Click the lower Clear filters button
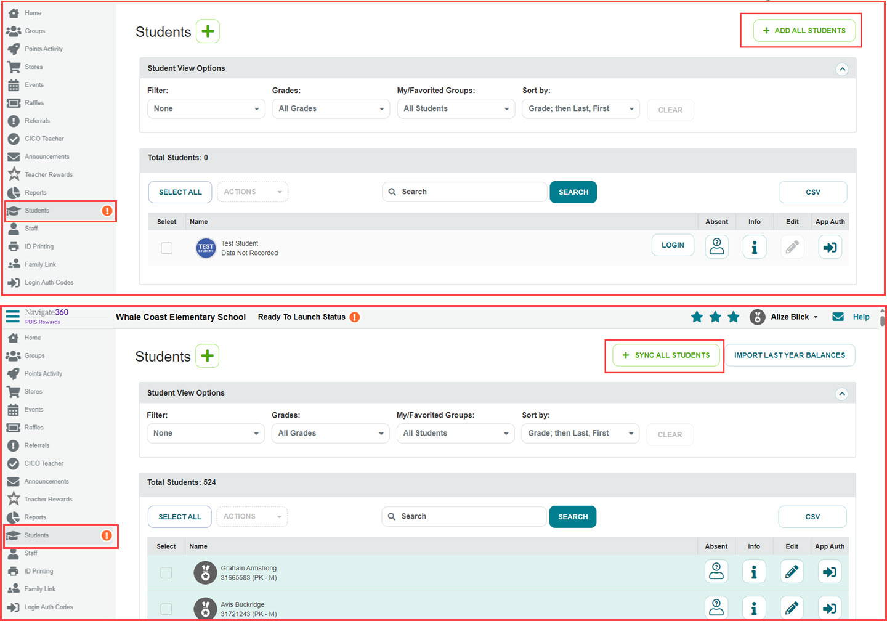Screen dimensions: 887x621 pos(670,434)
